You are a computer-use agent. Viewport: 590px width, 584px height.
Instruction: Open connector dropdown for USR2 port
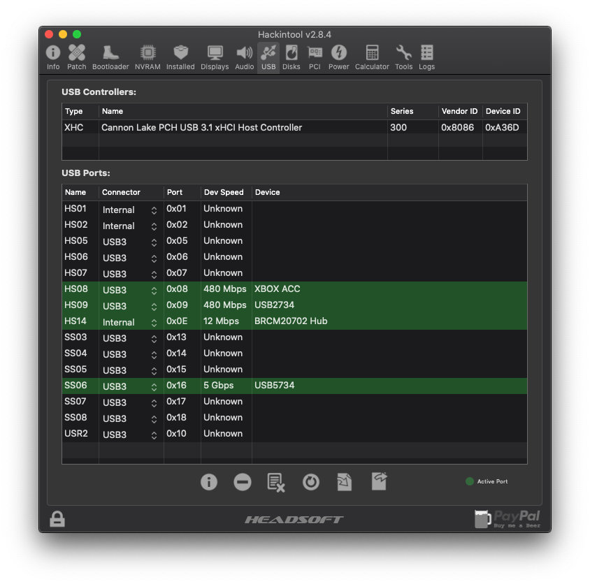pyautogui.click(x=154, y=435)
